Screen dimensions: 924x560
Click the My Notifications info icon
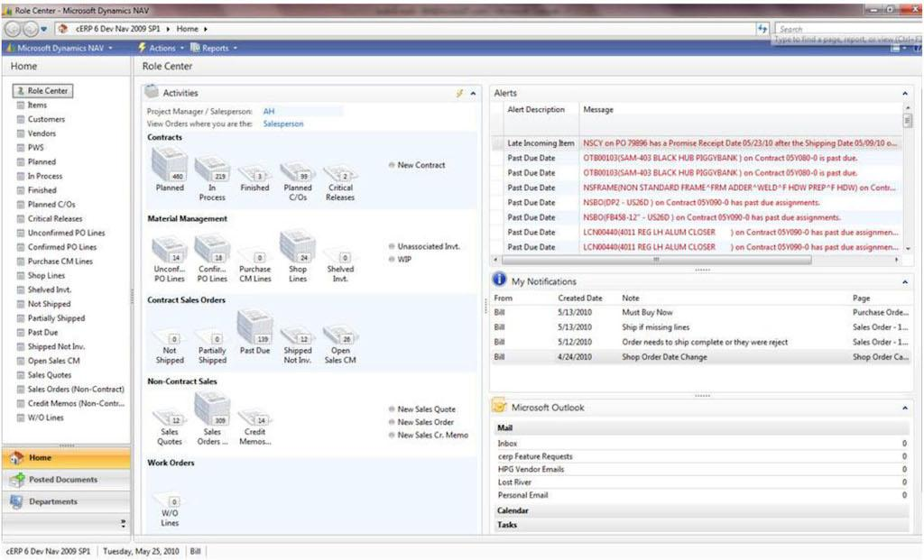tap(499, 280)
